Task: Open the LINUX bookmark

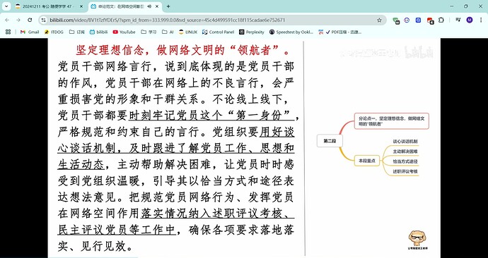Action: click(188, 32)
